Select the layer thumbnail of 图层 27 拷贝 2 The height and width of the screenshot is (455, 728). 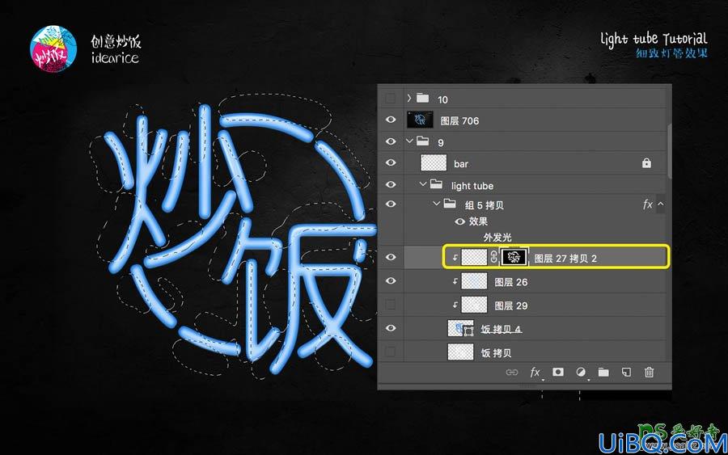tap(474, 257)
